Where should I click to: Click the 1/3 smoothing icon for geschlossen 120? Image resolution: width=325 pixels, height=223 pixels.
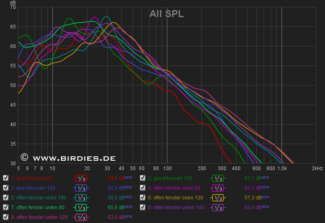81,188
